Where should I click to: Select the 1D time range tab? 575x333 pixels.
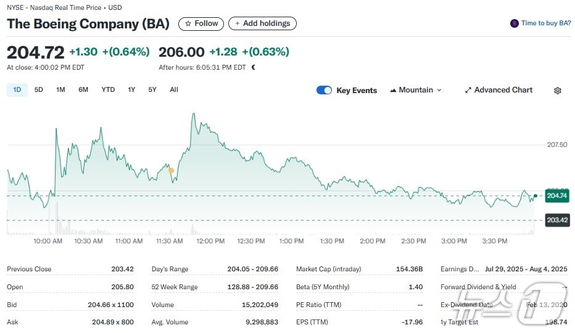point(17,90)
